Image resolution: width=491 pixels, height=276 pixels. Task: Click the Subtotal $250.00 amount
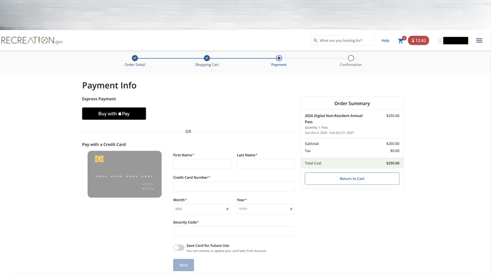(x=393, y=144)
